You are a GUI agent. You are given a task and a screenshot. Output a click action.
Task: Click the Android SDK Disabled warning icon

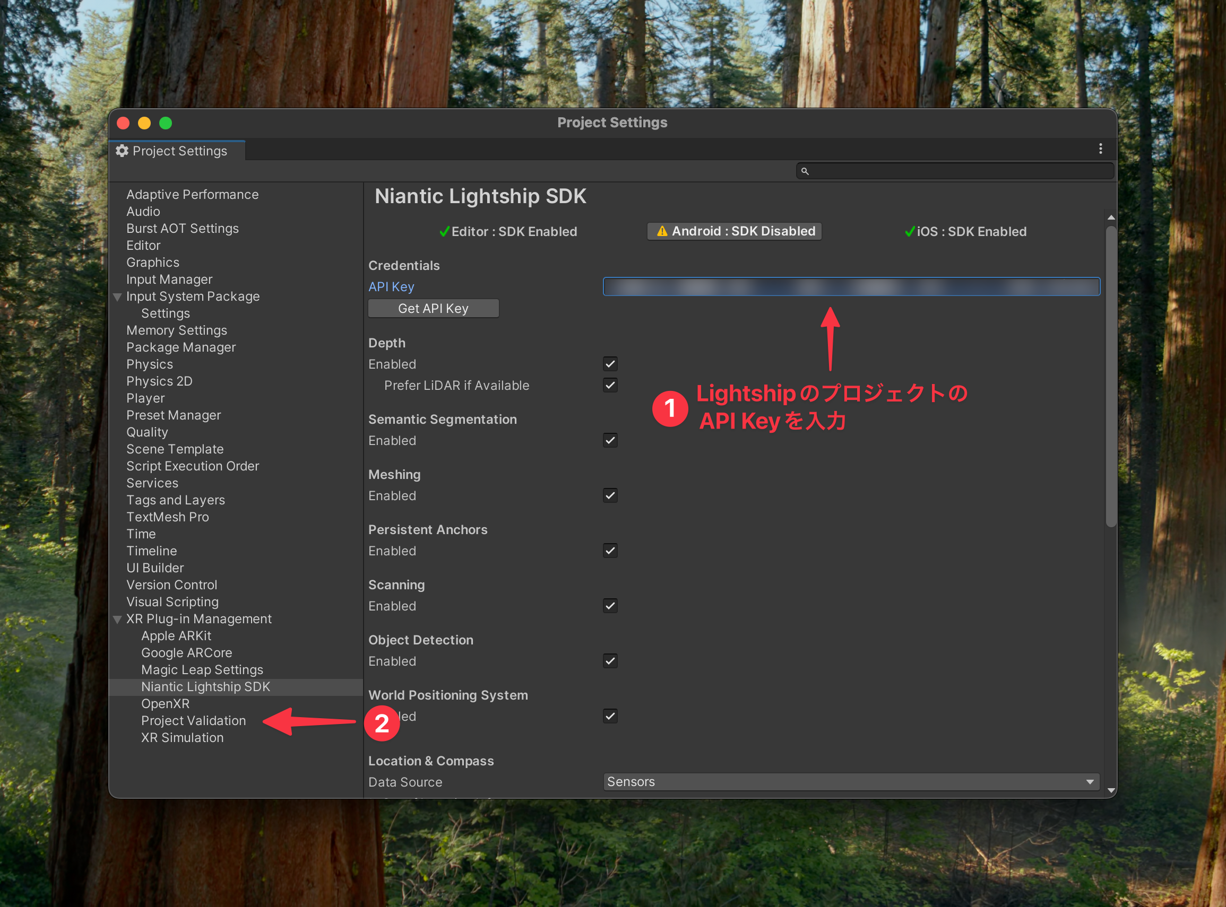(662, 231)
